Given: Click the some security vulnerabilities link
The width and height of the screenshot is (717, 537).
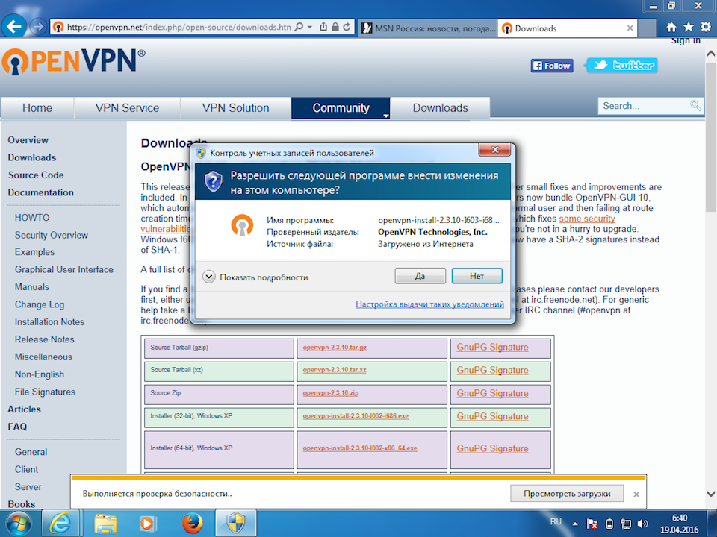Looking at the screenshot, I should coord(587,219).
